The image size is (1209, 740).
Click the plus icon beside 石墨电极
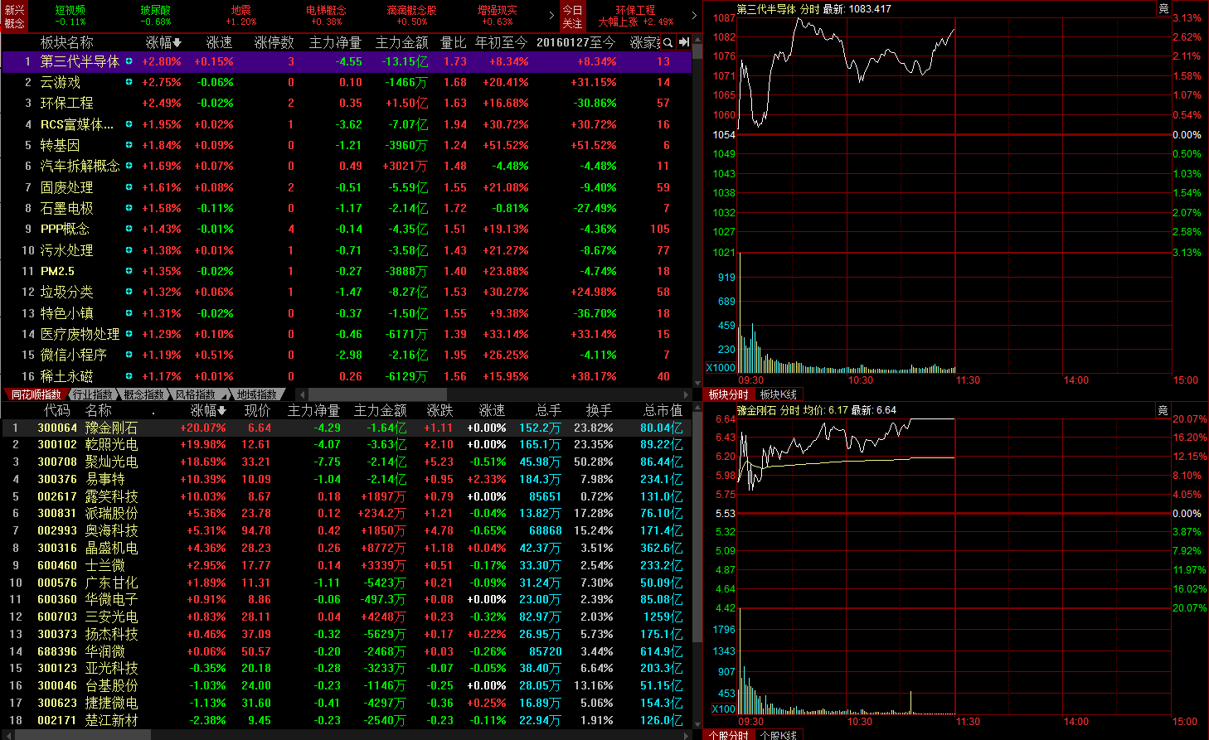129,208
